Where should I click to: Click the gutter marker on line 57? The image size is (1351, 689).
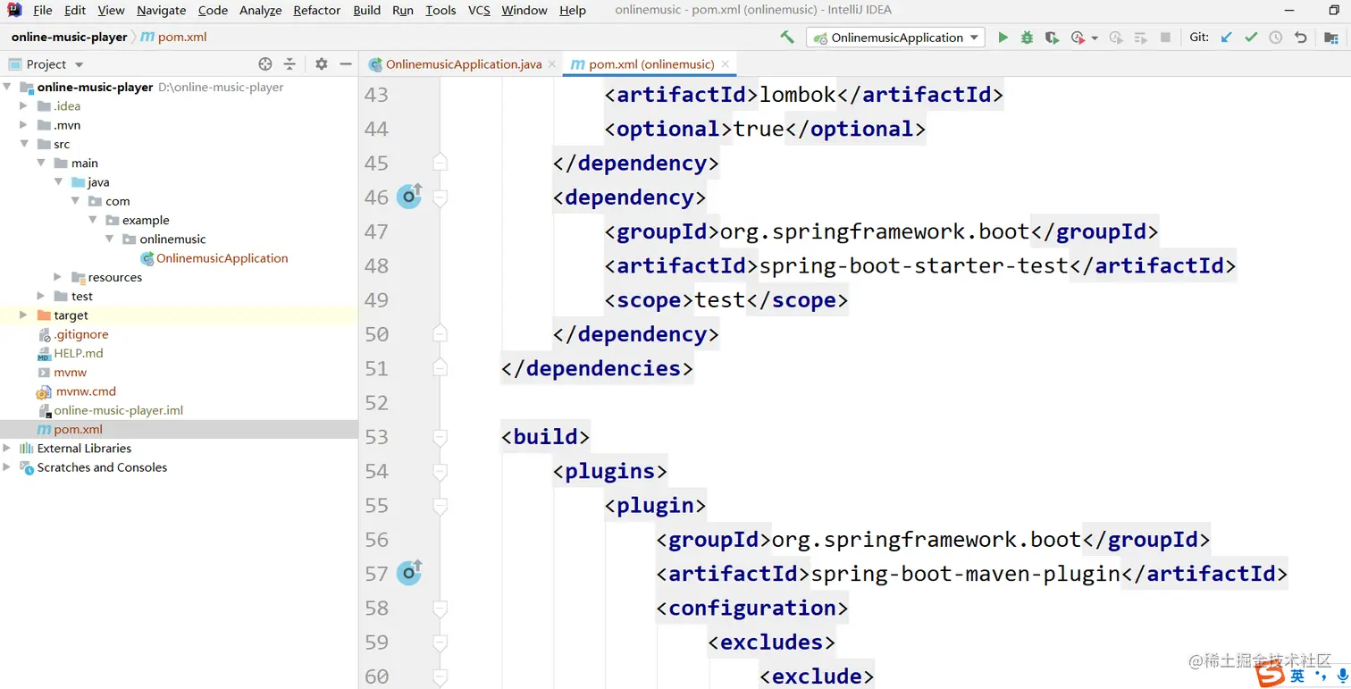pos(409,572)
